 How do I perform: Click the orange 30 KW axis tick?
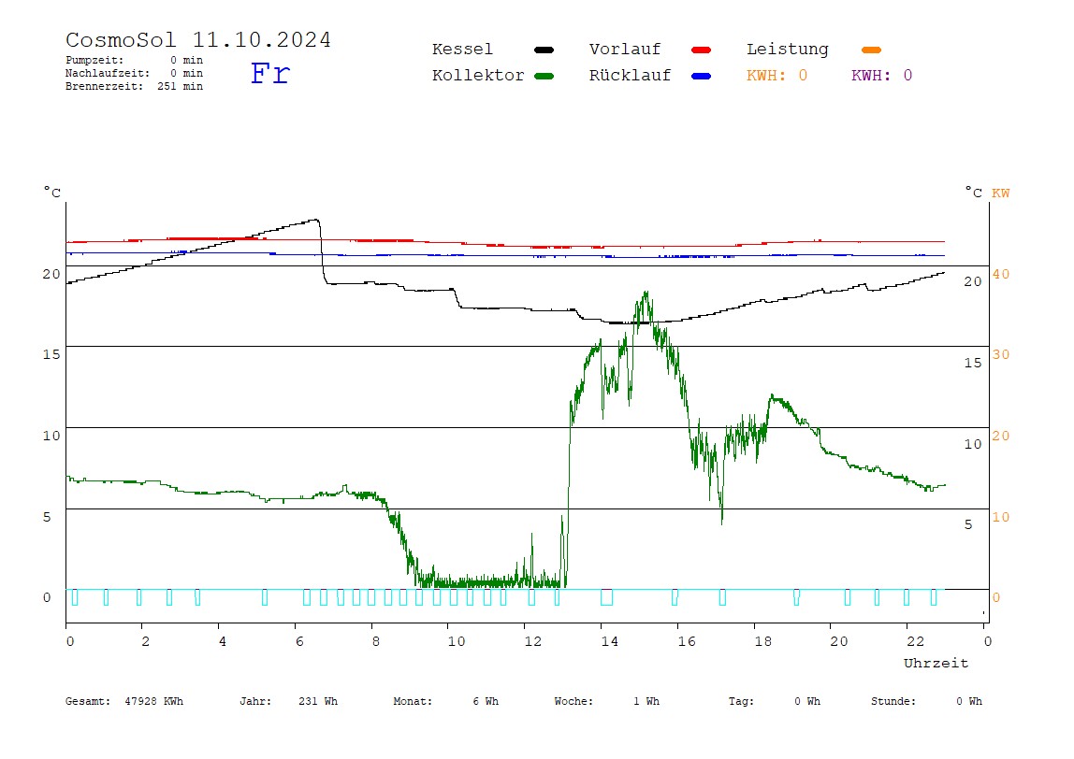coord(1001,354)
